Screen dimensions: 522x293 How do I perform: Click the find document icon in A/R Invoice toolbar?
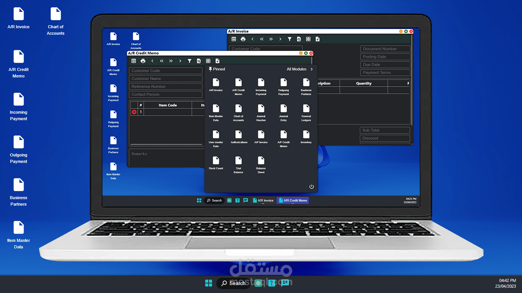coord(299,39)
